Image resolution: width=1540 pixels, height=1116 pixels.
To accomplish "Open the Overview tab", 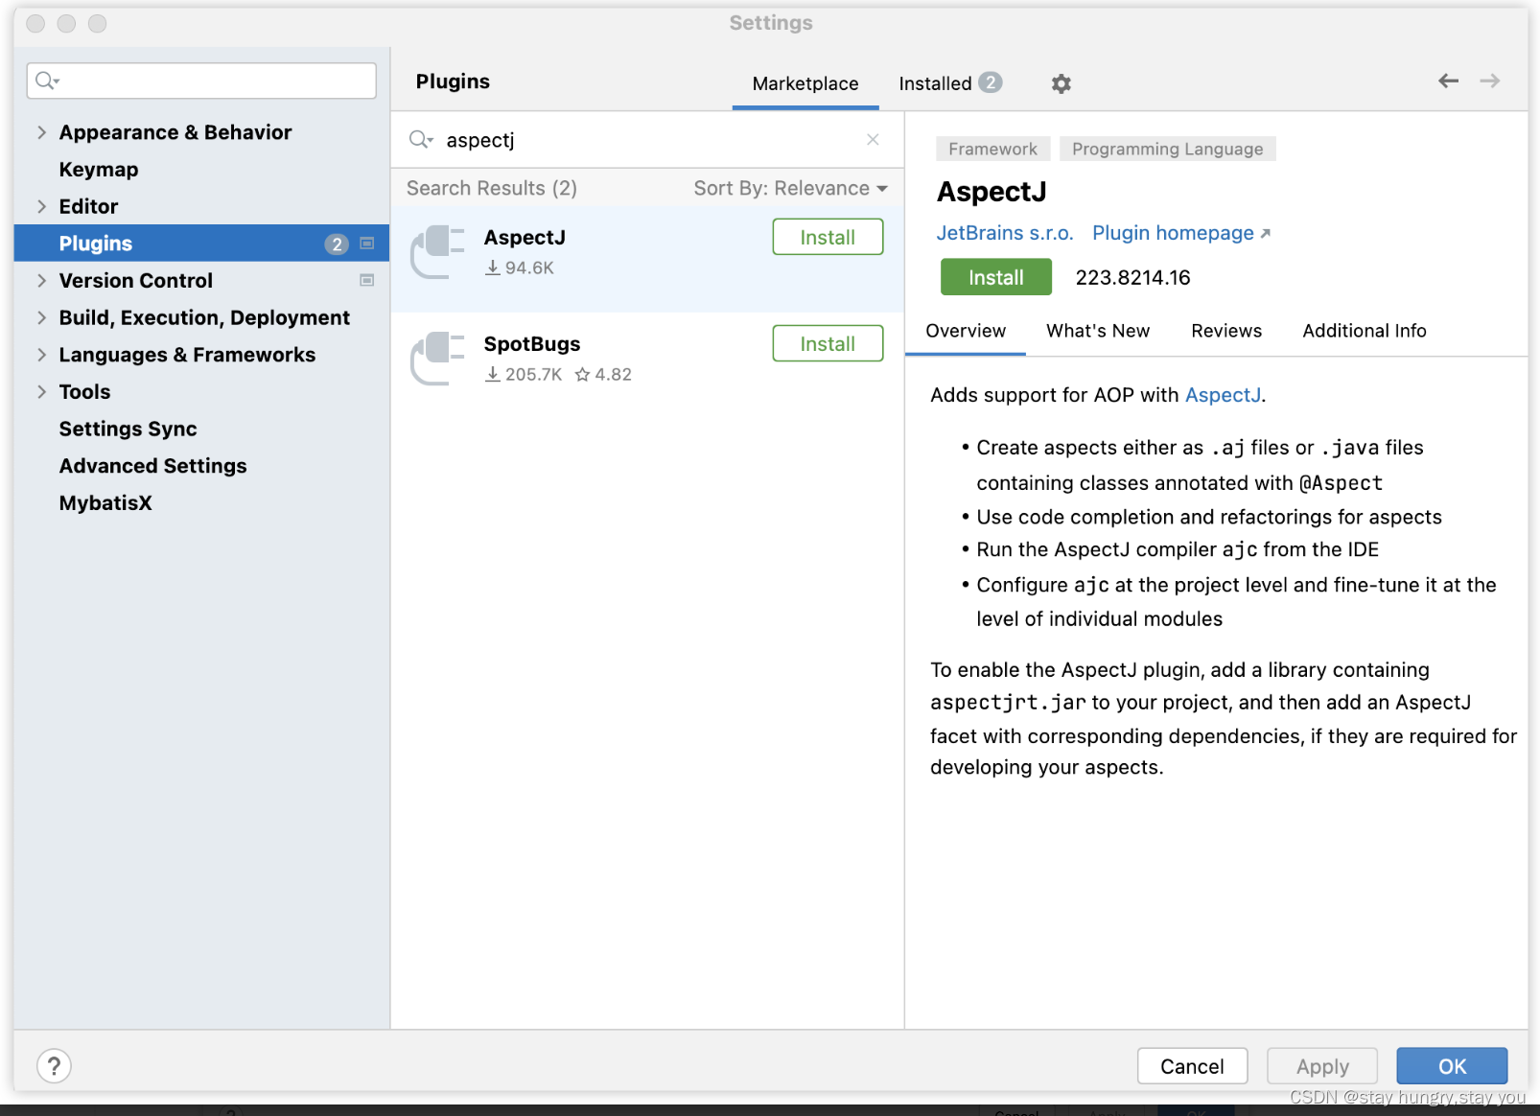I will [x=966, y=331].
